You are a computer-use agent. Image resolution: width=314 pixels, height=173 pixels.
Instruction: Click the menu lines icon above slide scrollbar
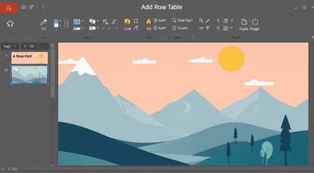point(52,46)
